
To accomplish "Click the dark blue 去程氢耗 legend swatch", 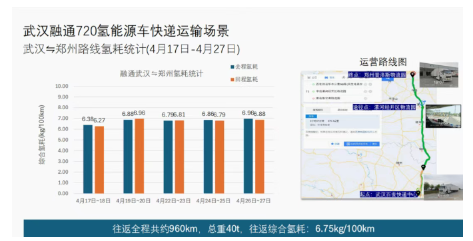I will (233, 67).
